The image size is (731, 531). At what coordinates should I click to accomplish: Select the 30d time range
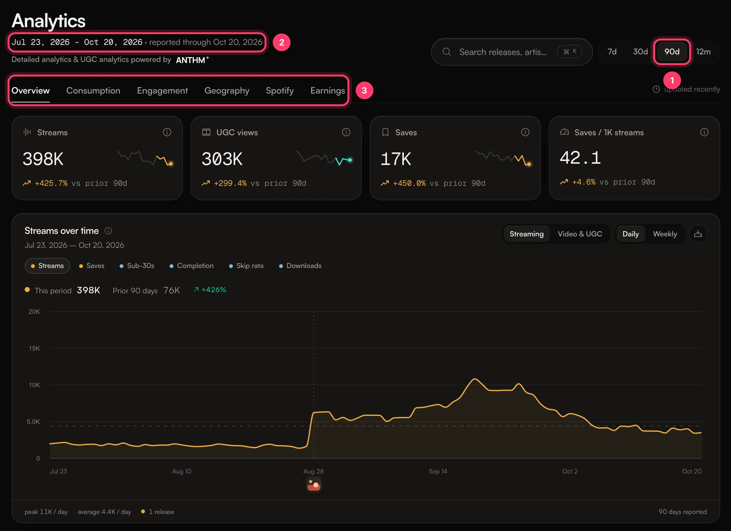(640, 52)
